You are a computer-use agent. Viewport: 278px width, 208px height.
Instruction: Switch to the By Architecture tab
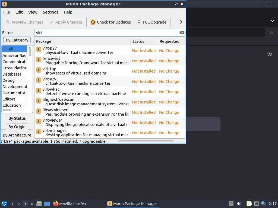click(x=17, y=135)
